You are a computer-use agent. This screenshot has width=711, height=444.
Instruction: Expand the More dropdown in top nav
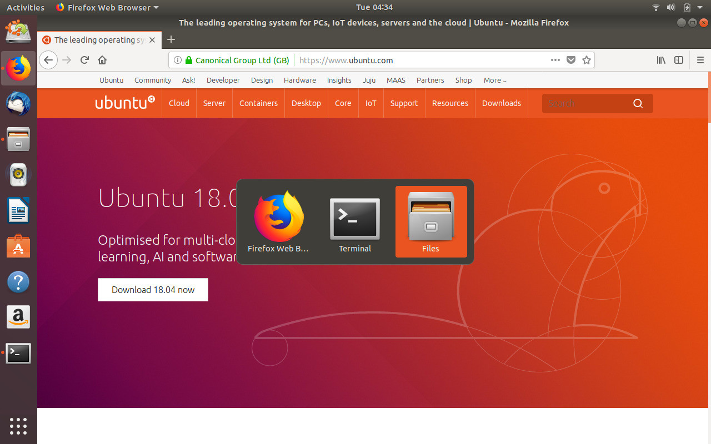tap(495, 80)
